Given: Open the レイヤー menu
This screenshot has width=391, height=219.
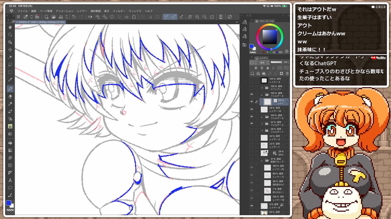Looking at the screenshot, I should [x=82, y=11].
